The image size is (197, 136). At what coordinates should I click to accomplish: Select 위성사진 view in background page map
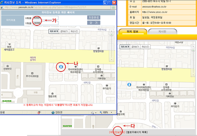tap(145, 47)
